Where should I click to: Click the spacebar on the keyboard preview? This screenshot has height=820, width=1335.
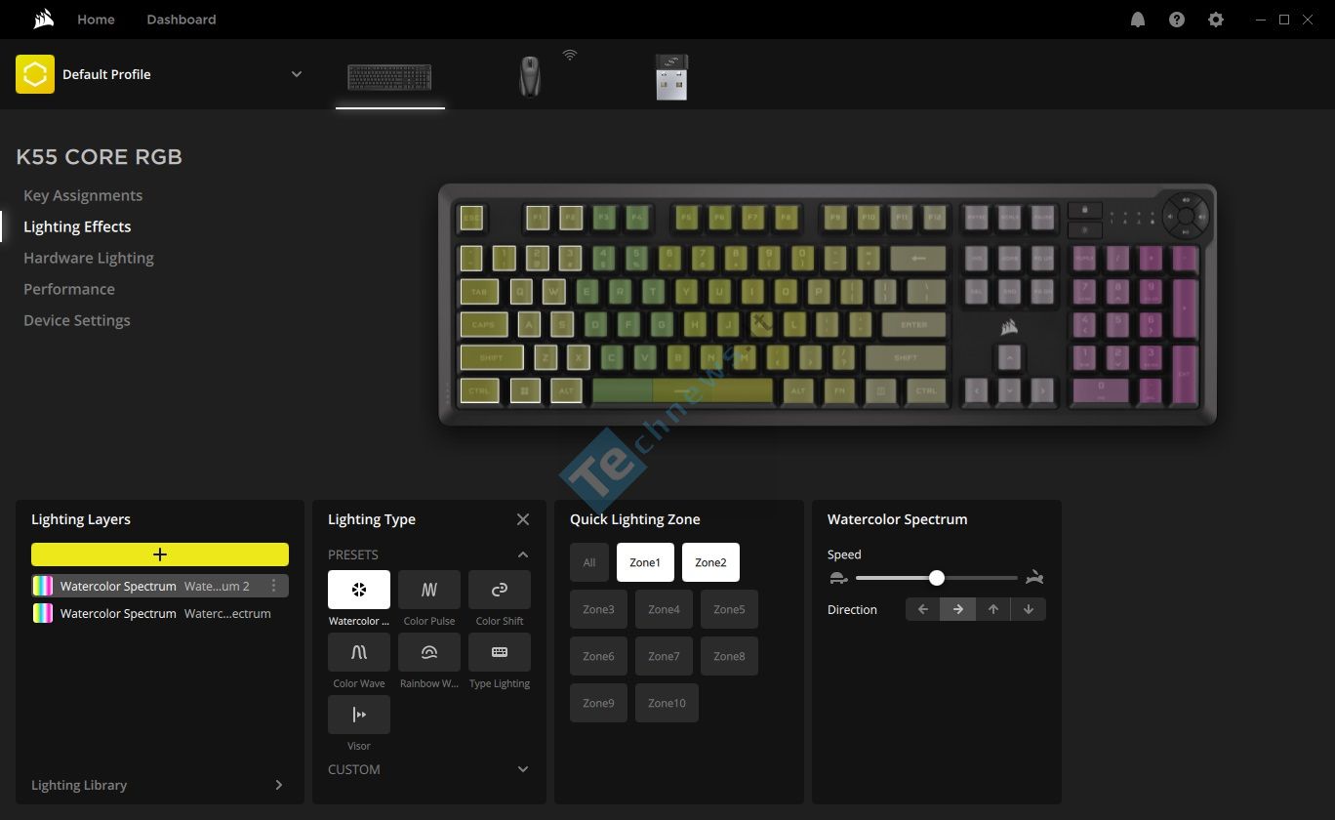tap(682, 390)
